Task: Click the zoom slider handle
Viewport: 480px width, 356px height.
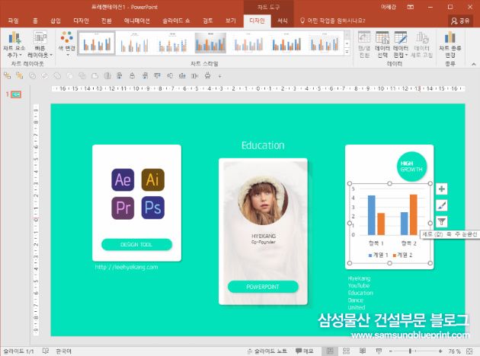Action: coord(410,351)
